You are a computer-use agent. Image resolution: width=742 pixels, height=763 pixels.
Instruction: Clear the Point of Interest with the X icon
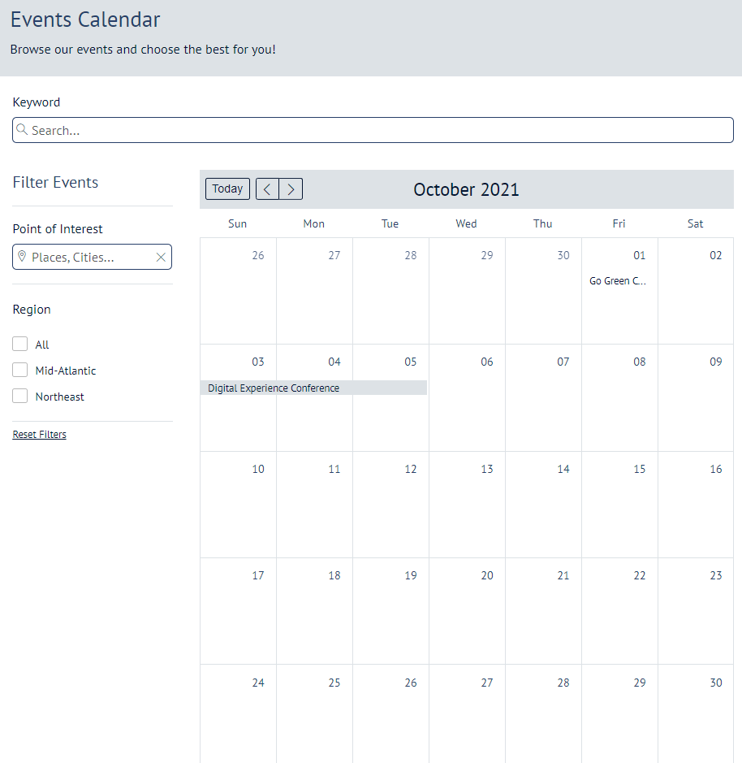161,257
